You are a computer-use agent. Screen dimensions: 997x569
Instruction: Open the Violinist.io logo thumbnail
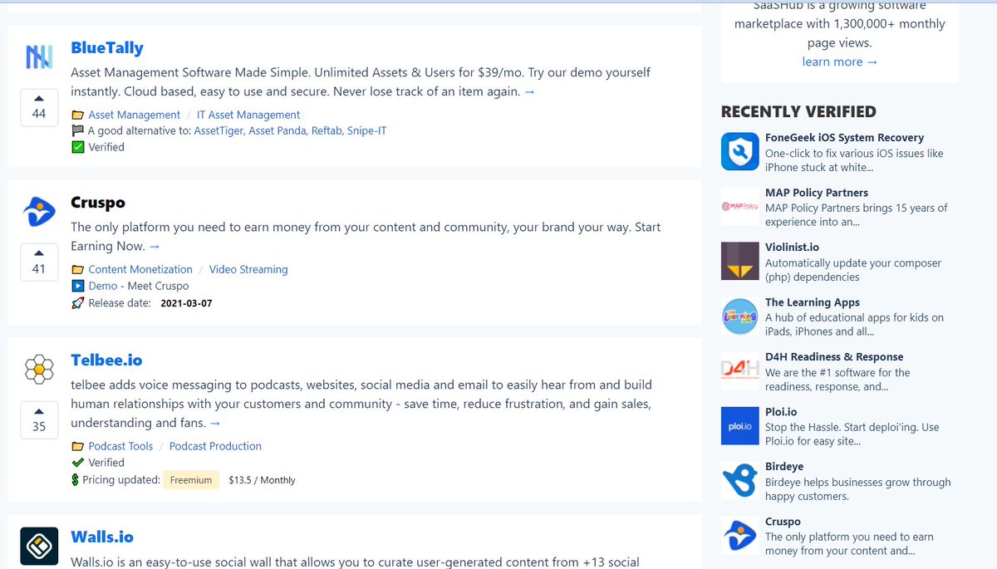point(739,261)
